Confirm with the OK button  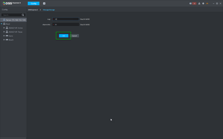(64, 36)
